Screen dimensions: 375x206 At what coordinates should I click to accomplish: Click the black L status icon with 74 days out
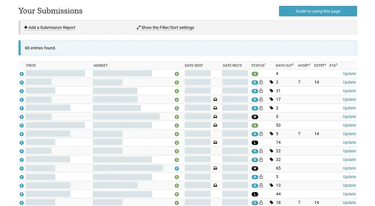tap(255, 143)
